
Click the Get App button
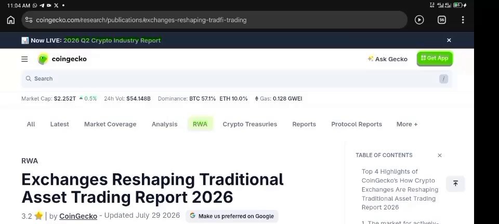tap(435, 59)
